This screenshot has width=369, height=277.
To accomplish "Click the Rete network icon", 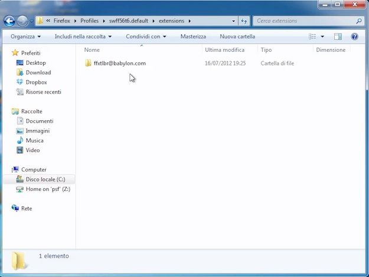I will point(15,208).
